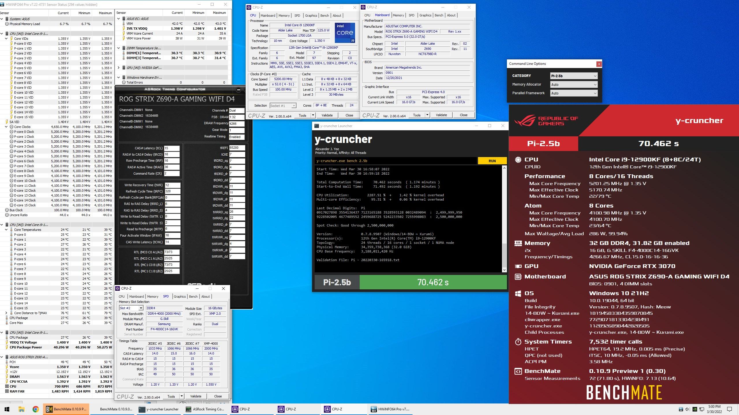Screen dimensions: 739x415
Task: Click Validate in CPU-Z CPU window
Action: [x=327, y=115]
